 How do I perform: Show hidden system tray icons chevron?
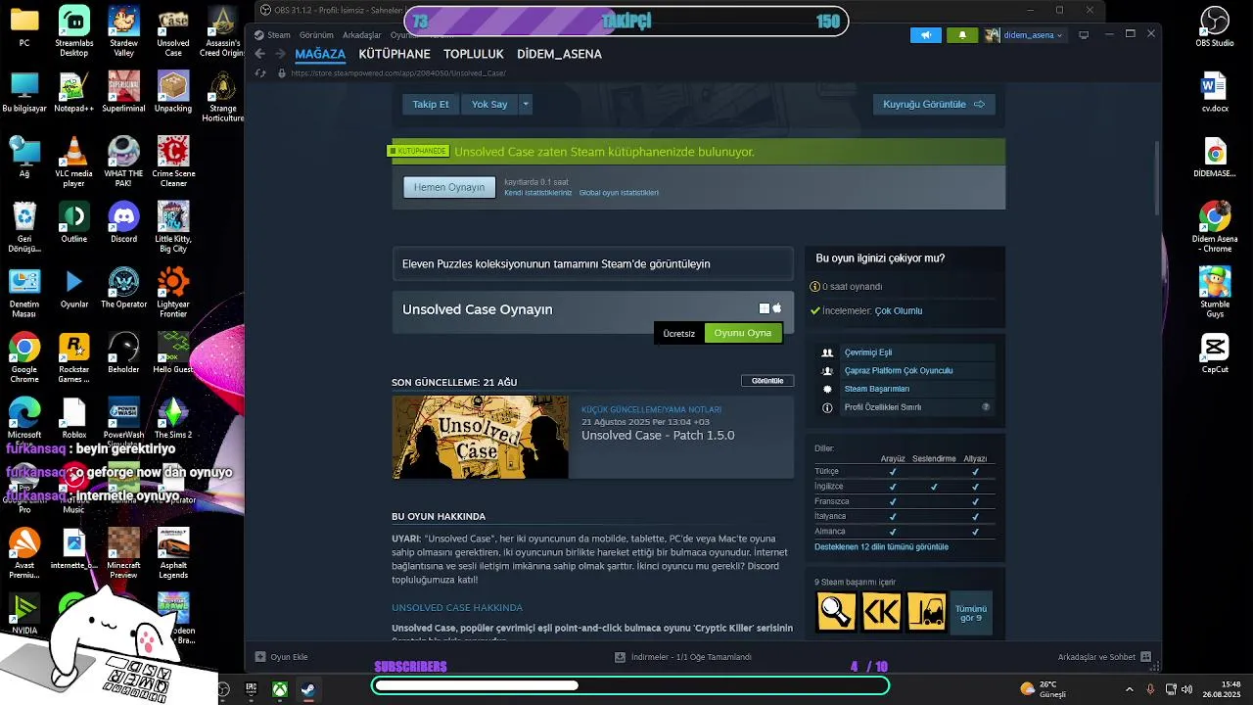(x=1129, y=689)
